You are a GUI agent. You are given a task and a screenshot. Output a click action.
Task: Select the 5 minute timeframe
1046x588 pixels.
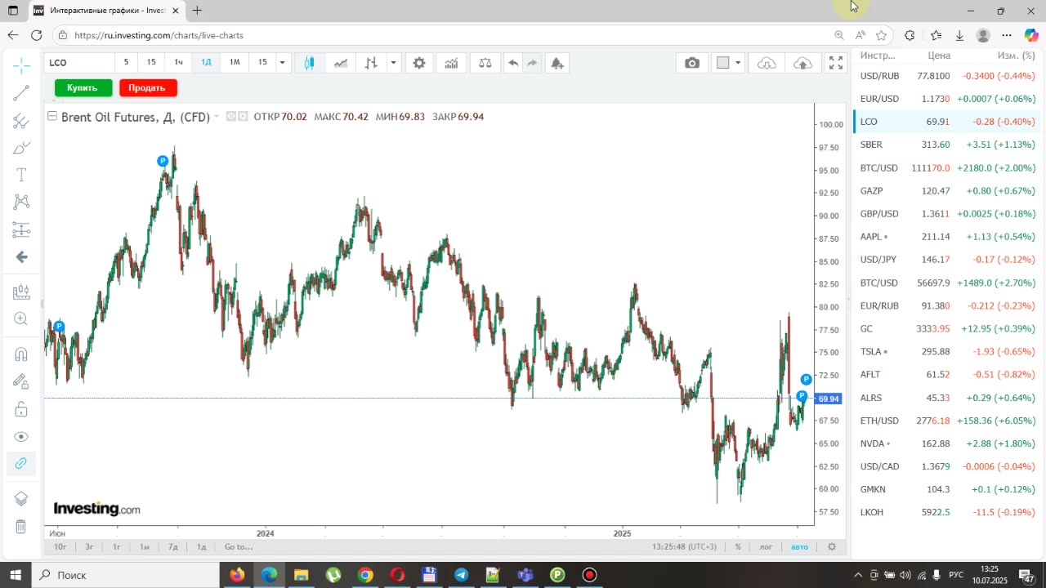click(x=126, y=62)
